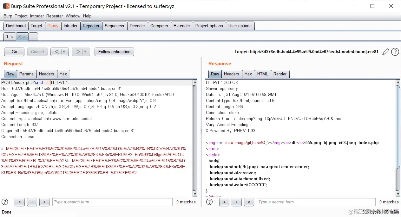Go back in request history
The image size is (401, 217).
tap(56, 52)
